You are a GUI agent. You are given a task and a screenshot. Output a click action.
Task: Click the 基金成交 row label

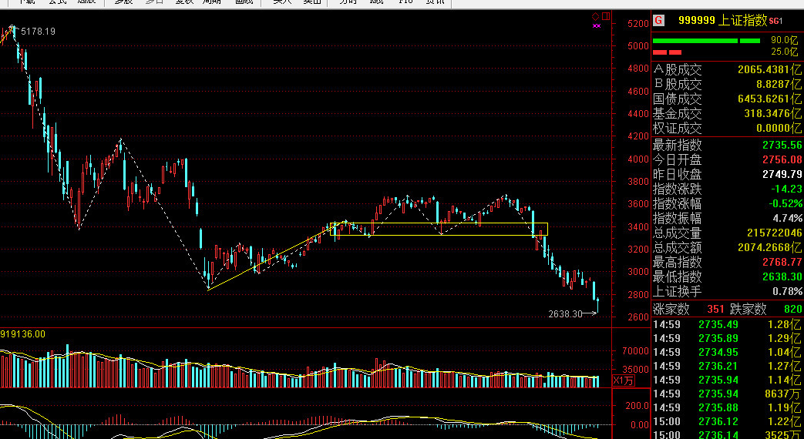677,114
